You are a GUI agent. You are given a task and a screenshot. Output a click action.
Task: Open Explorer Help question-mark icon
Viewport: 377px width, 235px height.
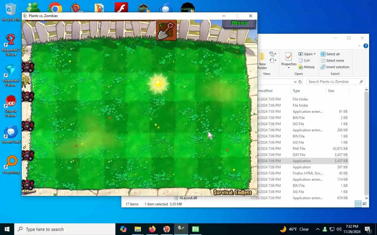[366, 46]
